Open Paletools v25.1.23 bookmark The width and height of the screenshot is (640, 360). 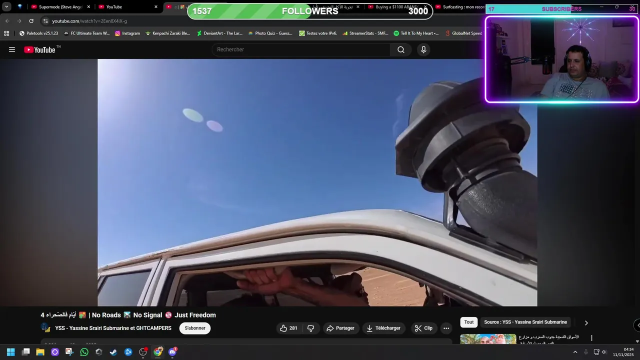click(x=38, y=33)
